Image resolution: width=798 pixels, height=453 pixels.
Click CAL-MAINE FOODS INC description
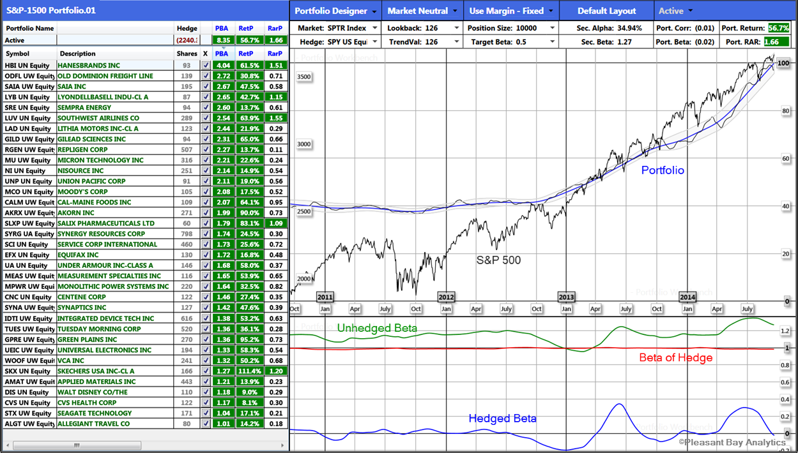[115, 202]
